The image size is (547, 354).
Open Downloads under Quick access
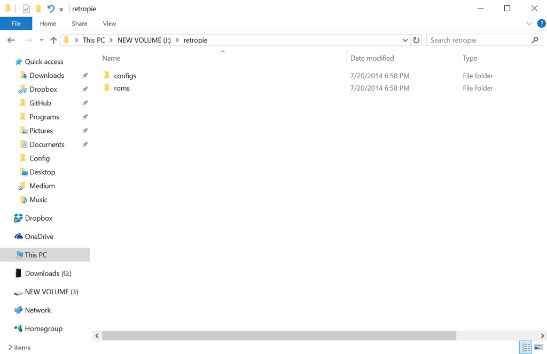point(47,76)
